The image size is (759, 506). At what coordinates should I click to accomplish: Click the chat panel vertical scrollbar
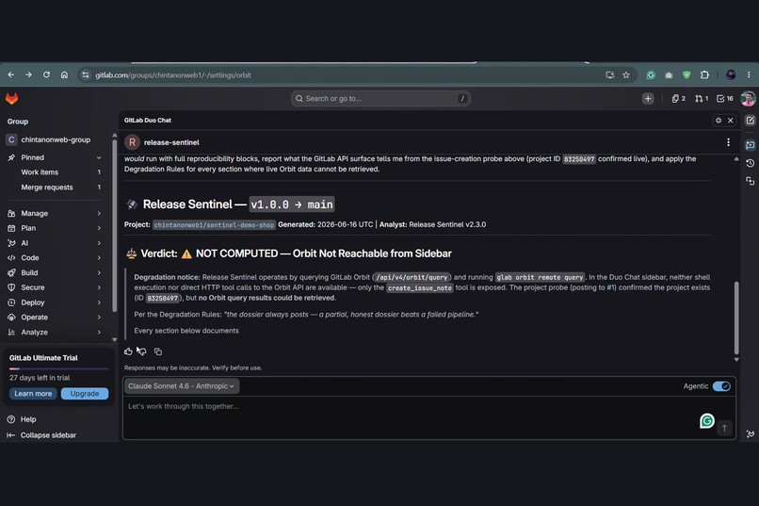pyautogui.click(x=736, y=318)
